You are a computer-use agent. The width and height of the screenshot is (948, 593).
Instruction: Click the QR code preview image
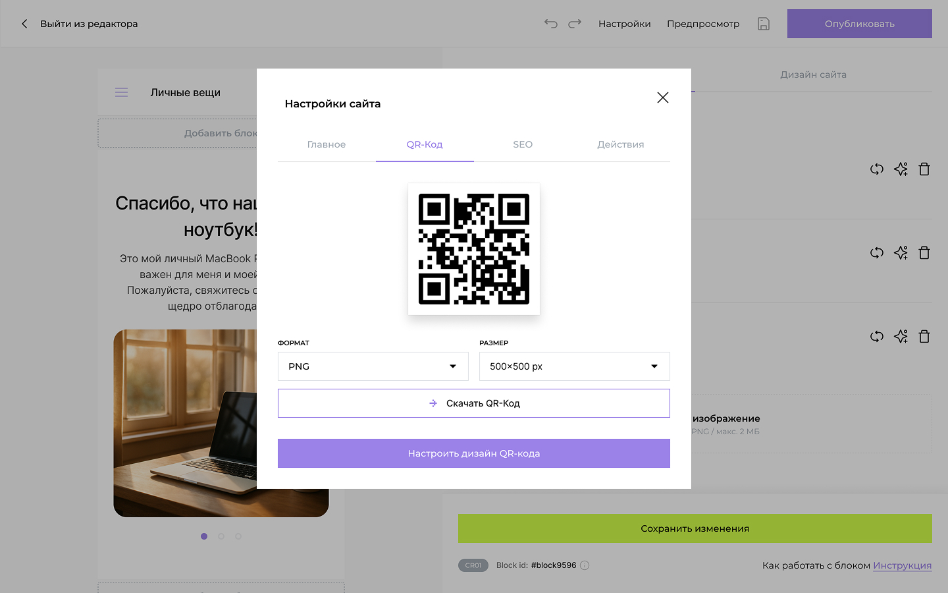coord(474,249)
